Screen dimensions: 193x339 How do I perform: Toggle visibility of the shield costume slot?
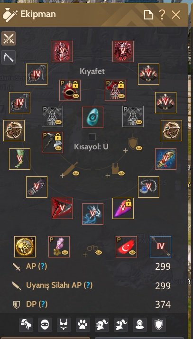click(139, 148)
